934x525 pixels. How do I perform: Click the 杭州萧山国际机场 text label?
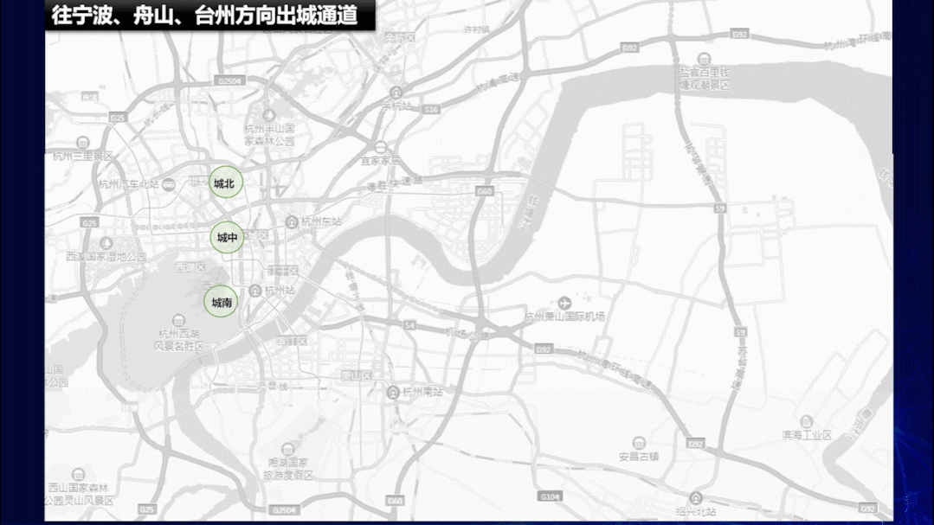coord(564,317)
